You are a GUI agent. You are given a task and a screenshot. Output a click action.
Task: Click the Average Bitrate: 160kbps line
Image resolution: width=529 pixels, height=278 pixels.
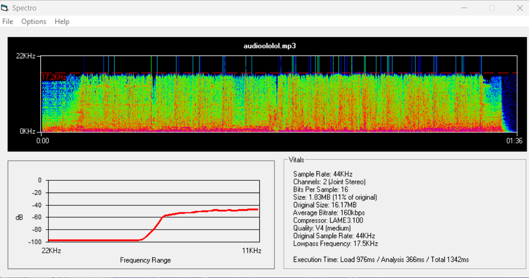pos(329,213)
